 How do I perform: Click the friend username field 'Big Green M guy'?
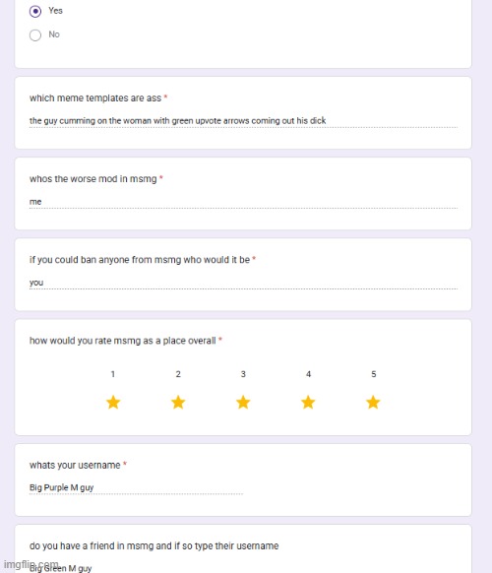click(136, 568)
